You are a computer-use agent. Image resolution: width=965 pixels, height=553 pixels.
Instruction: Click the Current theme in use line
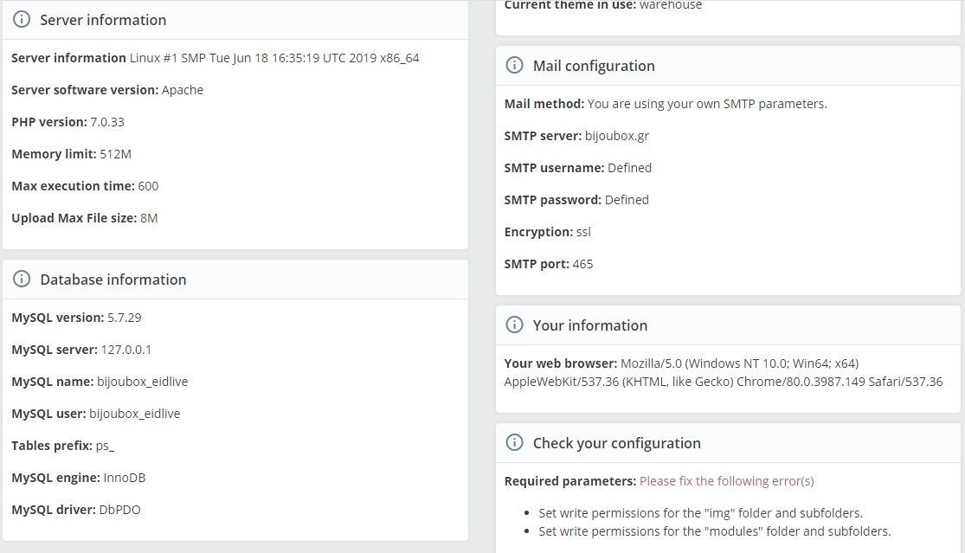click(x=603, y=5)
